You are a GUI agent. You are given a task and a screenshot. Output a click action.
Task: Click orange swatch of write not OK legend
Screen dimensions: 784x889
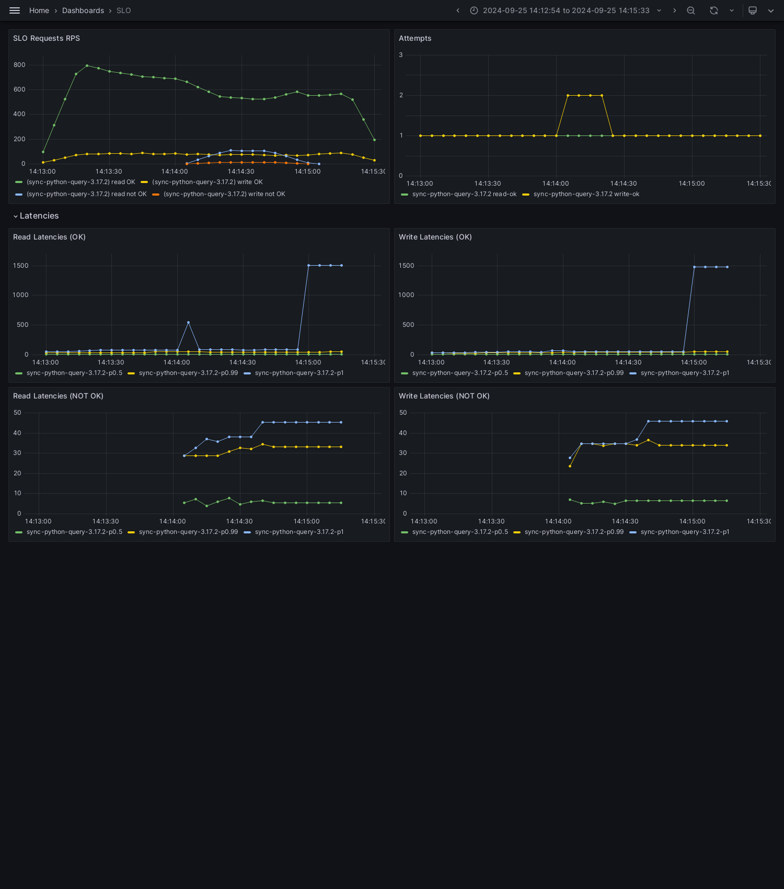point(156,194)
